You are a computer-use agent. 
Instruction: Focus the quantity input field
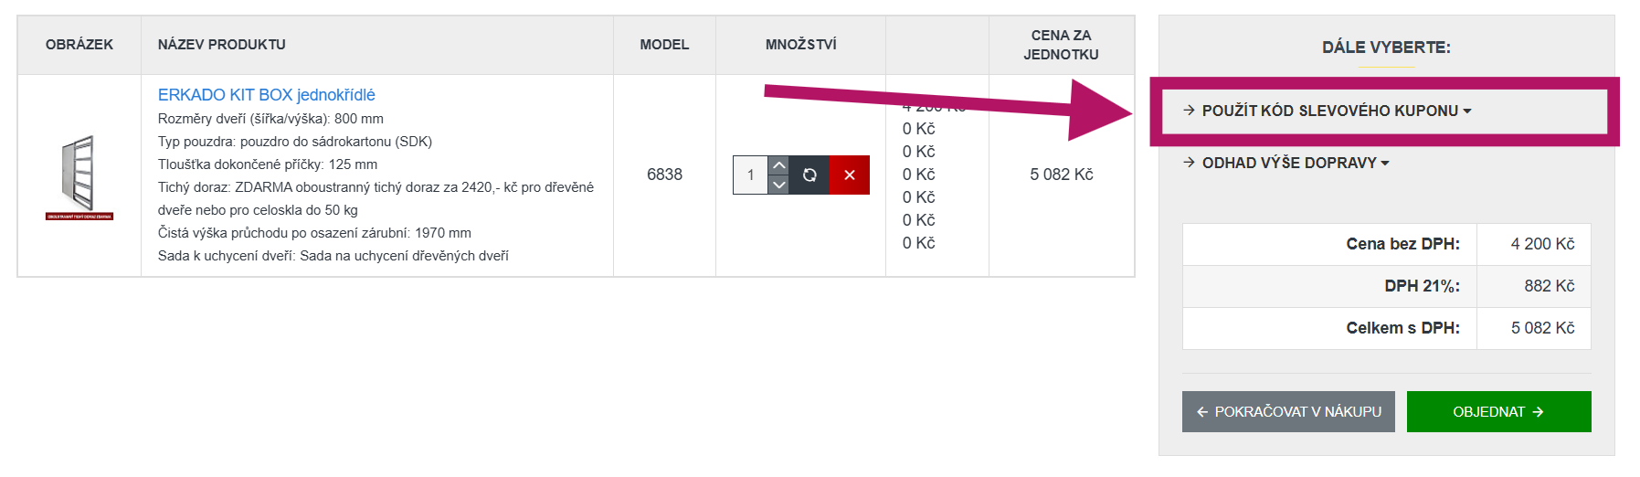pyautogui.click(x=750, y=175)
